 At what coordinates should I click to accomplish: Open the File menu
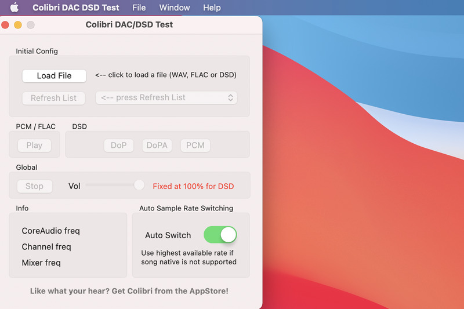139,8
